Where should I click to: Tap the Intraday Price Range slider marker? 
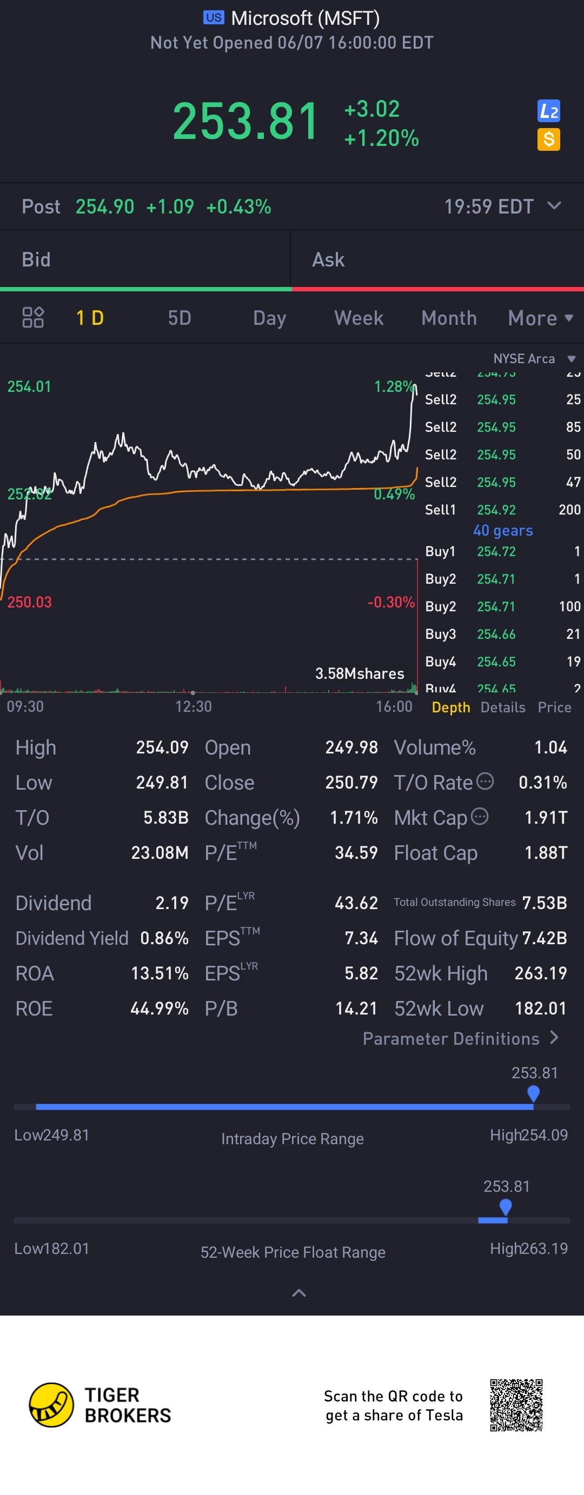533,1094
